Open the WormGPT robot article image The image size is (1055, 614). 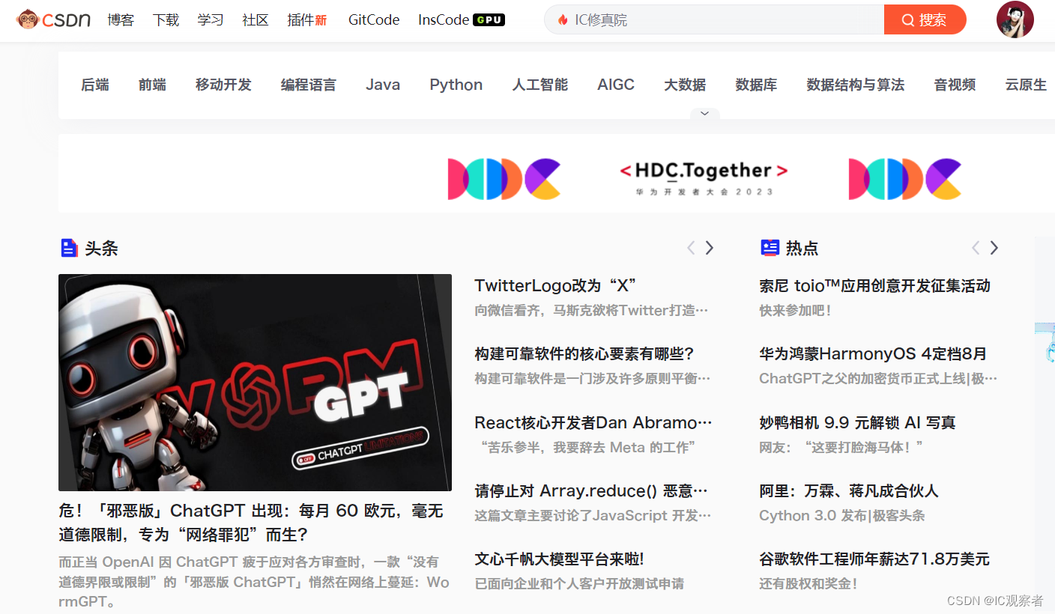tap(255, 382)
